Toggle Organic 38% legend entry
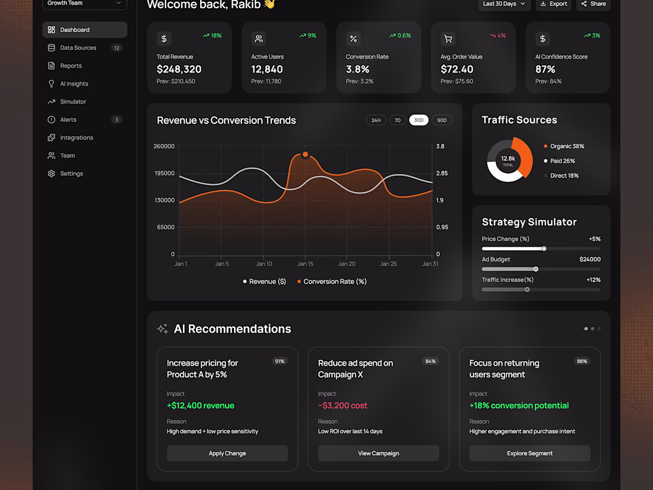 [564, 146]
